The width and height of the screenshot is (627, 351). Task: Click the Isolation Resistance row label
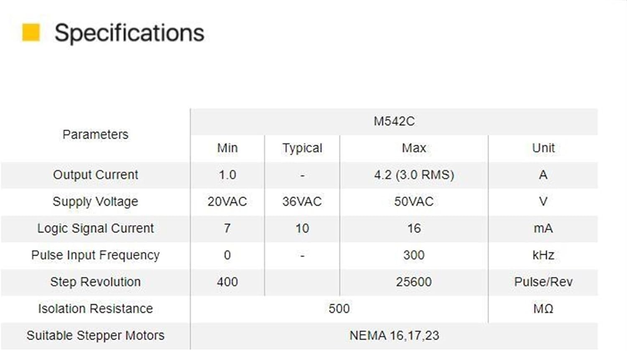95,308
